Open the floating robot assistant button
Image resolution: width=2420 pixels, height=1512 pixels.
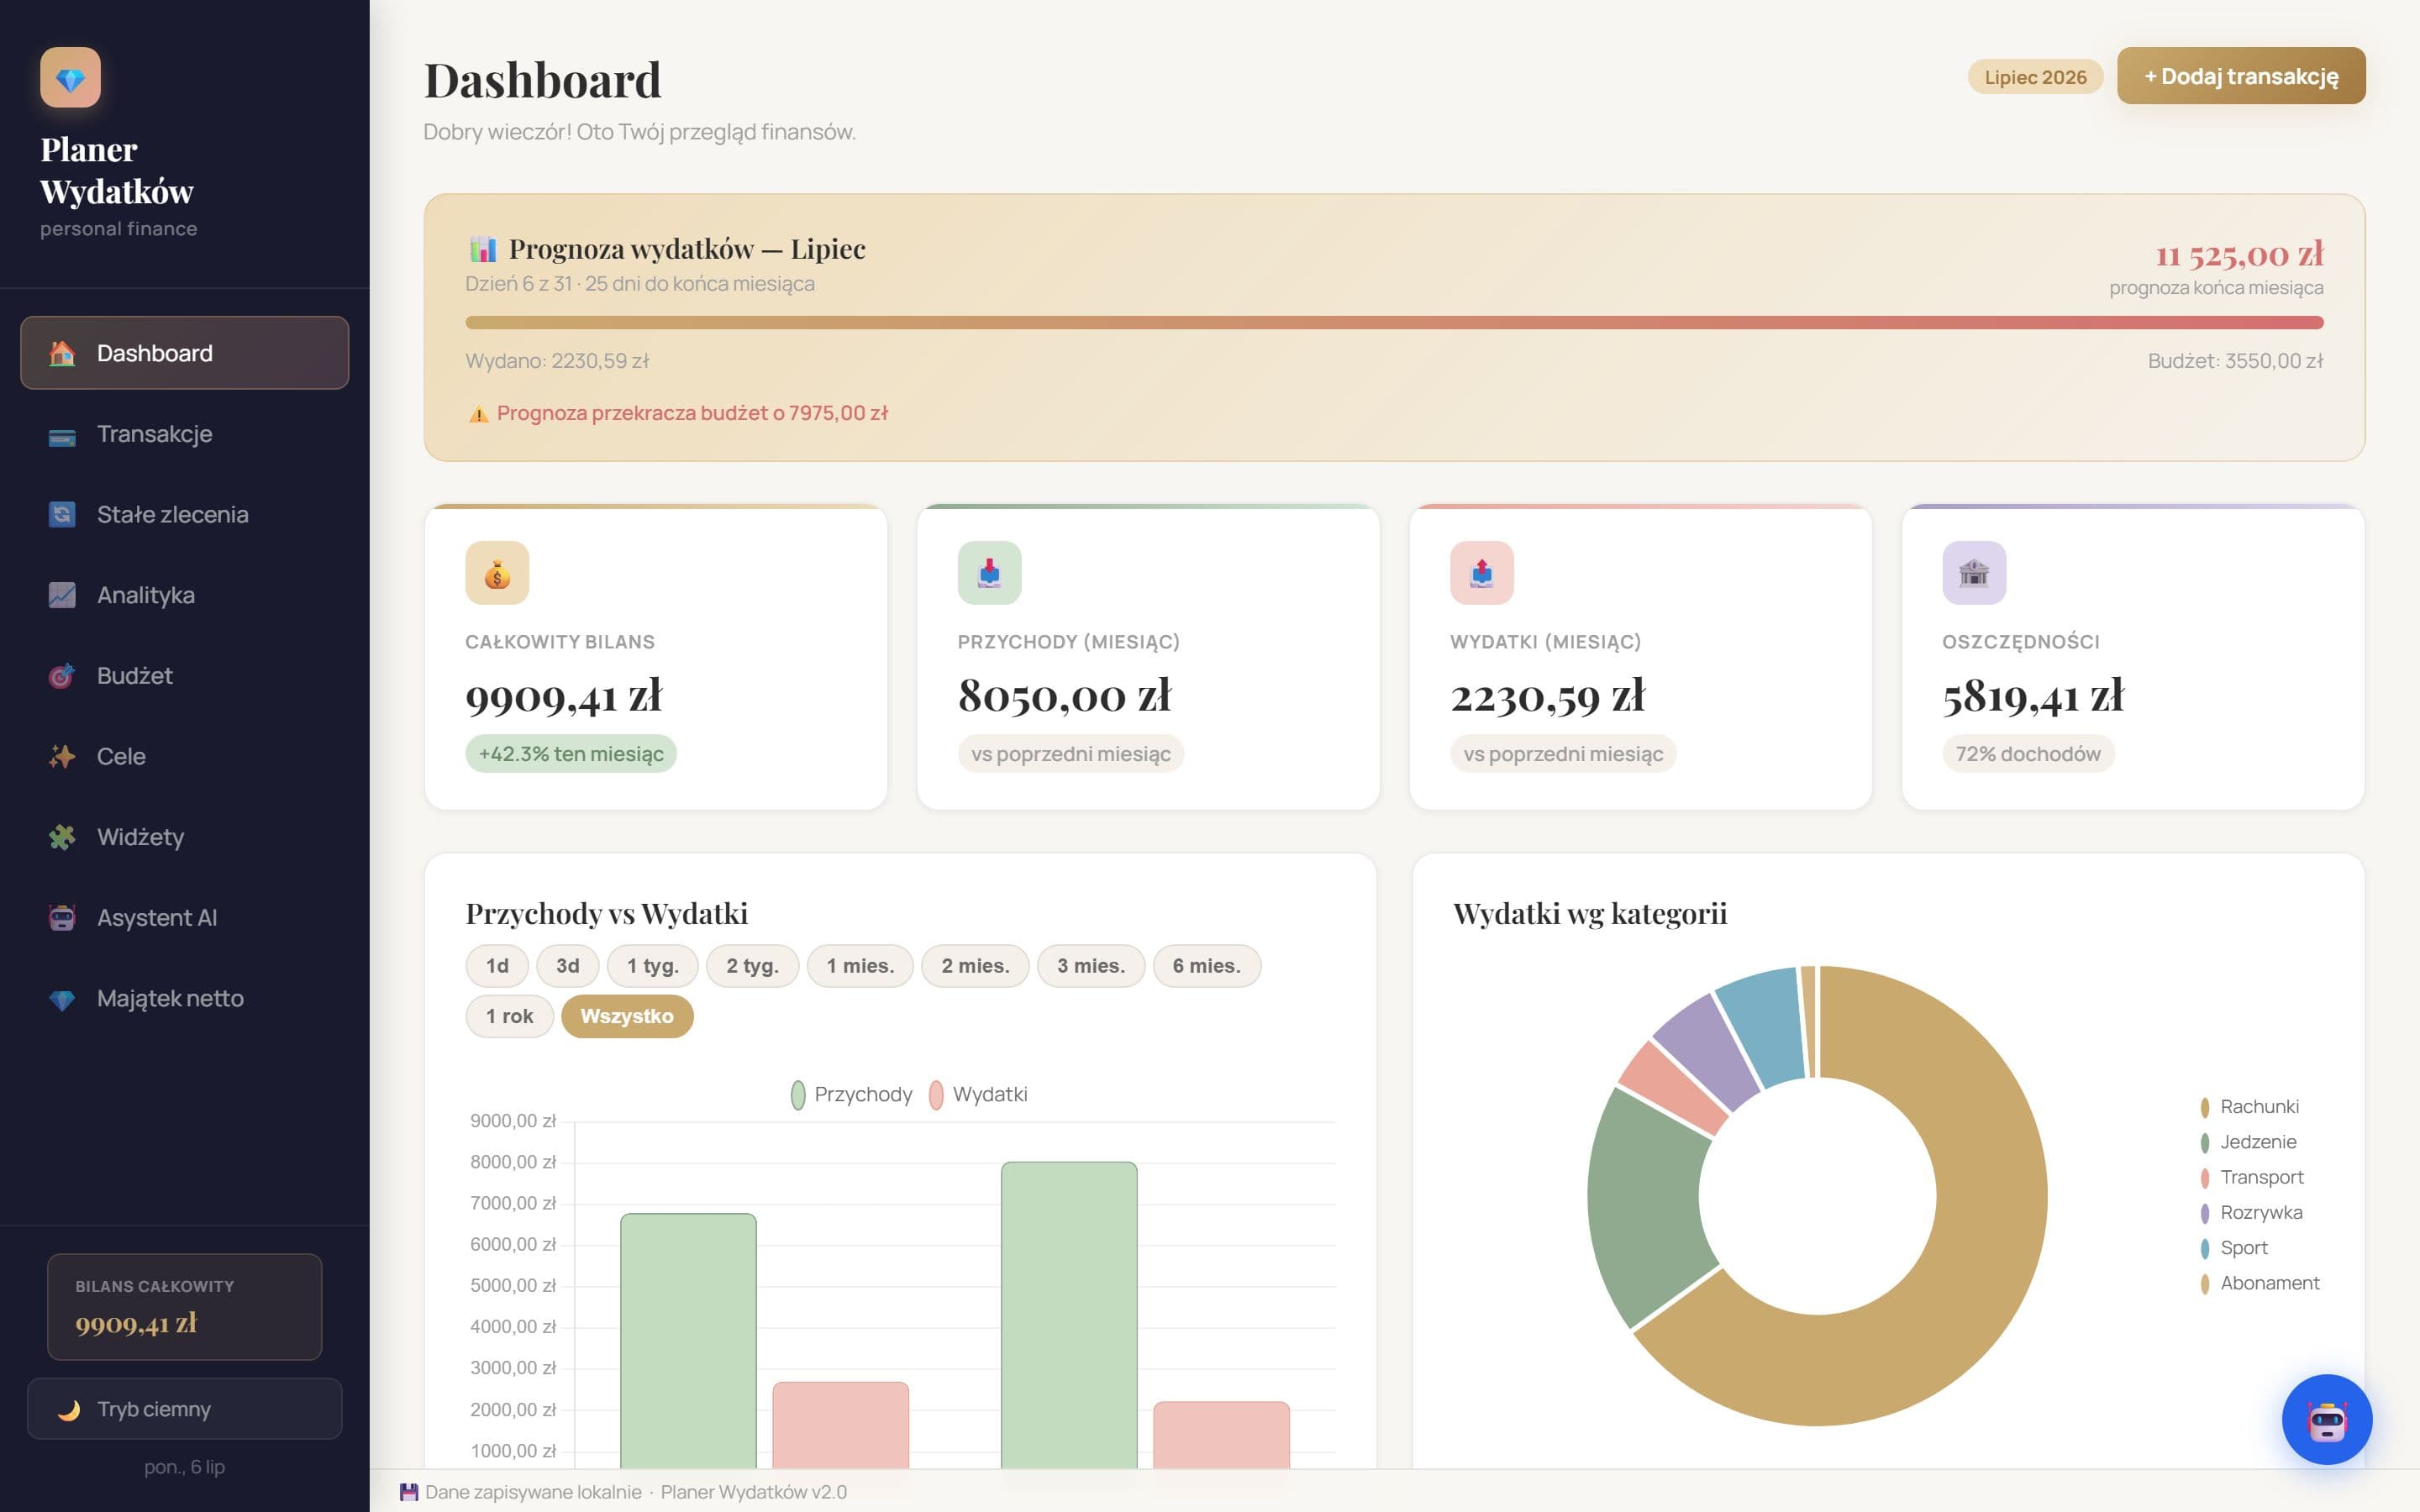[2327, 1419]
